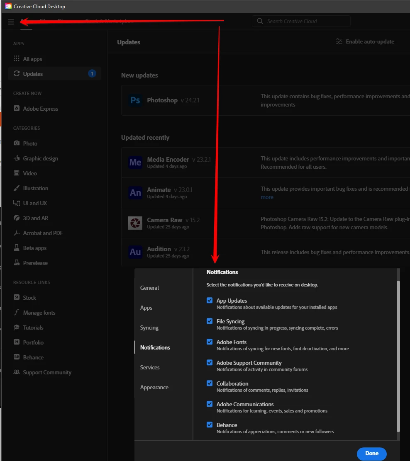Select the Notifications preferences tab

click(155, 347)
